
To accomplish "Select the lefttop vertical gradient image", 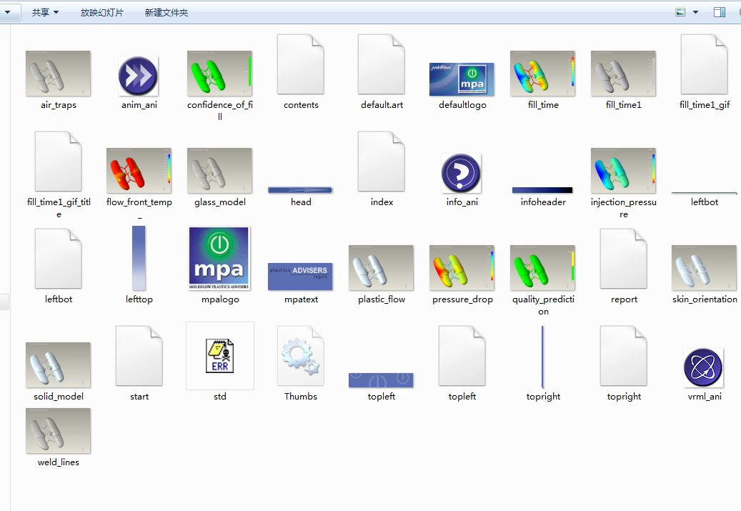I will (x=139, y=258).
